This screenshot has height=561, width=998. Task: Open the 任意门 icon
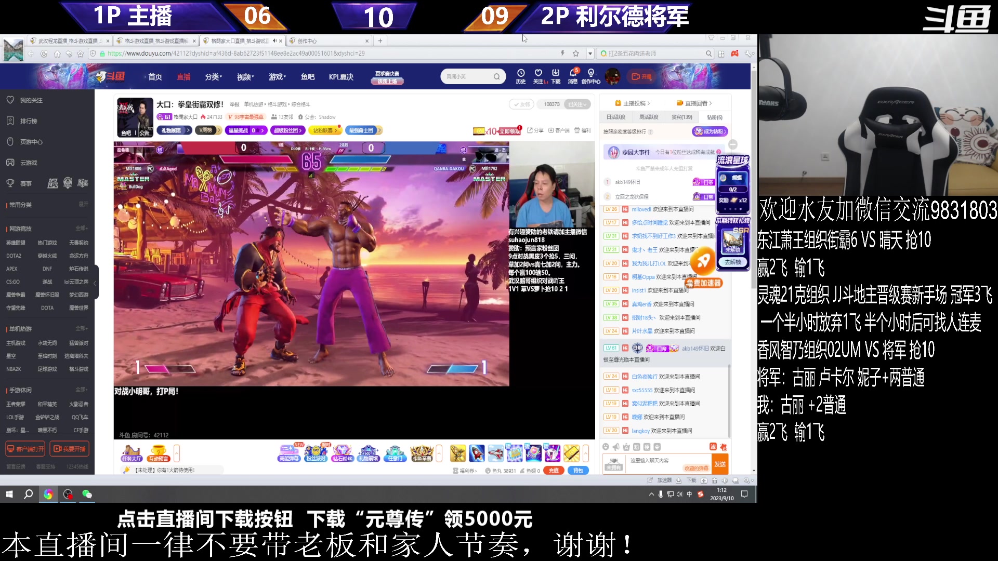tap(395, 453)
